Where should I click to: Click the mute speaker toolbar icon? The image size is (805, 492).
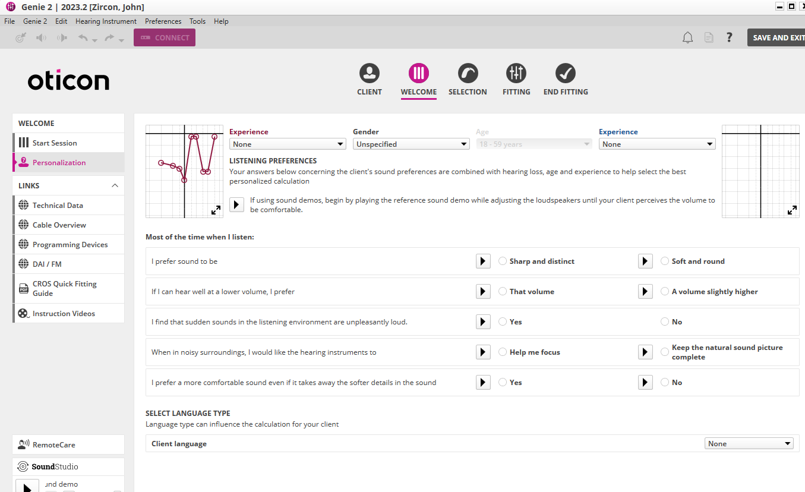[x=41, y=37]
